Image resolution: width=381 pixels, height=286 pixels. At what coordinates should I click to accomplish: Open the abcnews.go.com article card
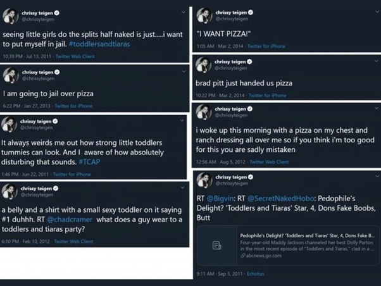pyautogui.click(x=288, y=245)
